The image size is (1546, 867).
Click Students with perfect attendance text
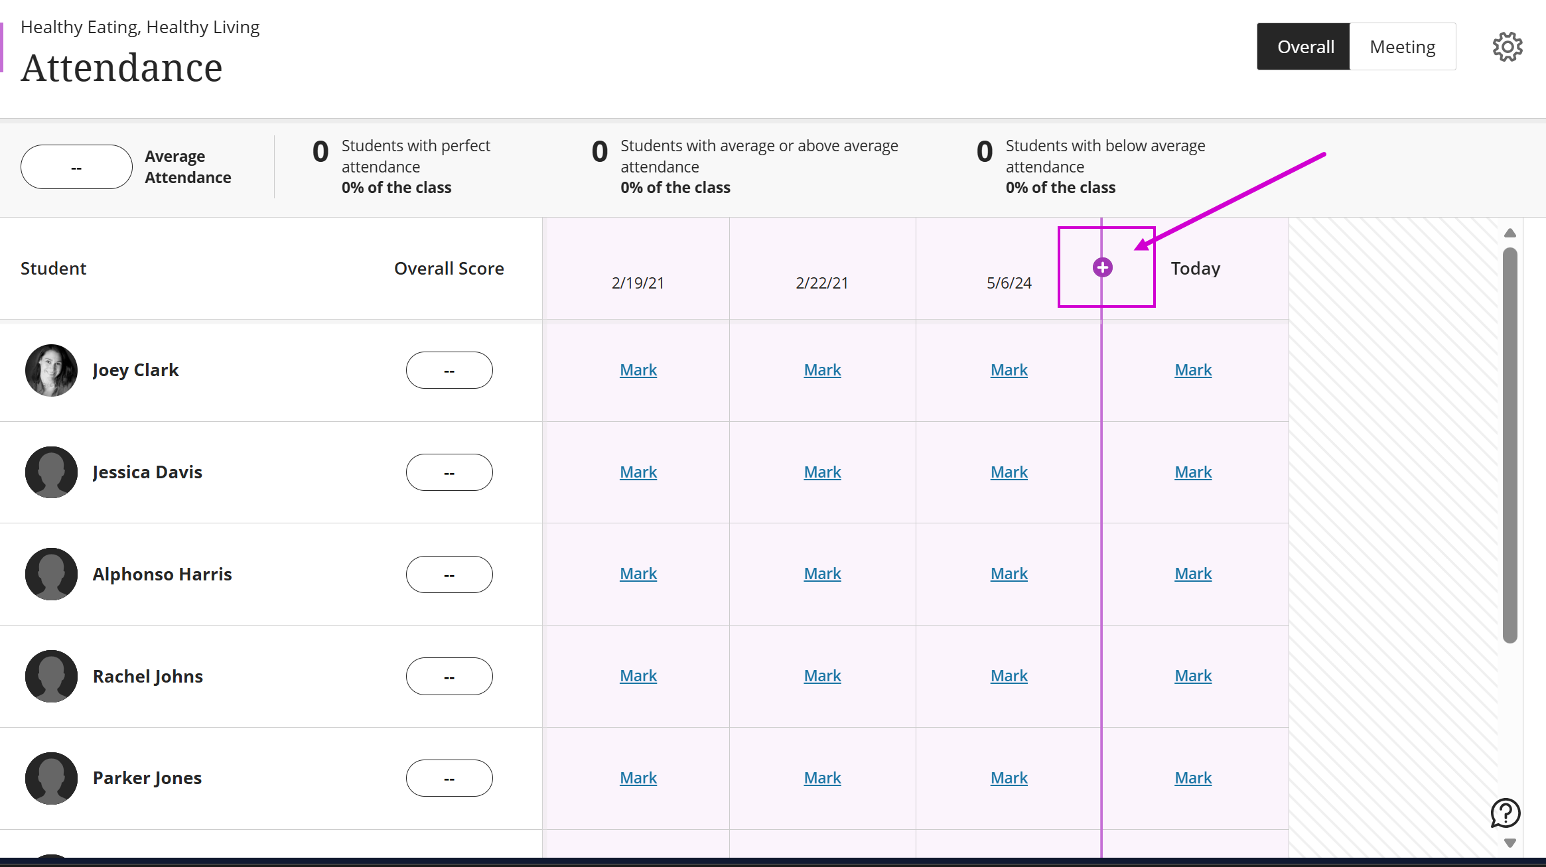(416, 156)
